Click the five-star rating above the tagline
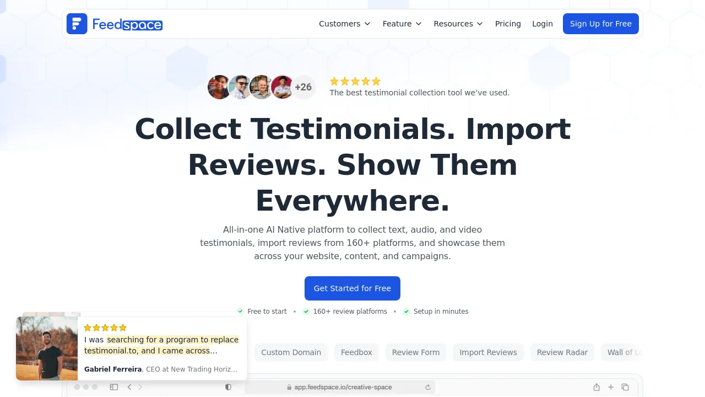705x397 pixels. pos(355,81)
